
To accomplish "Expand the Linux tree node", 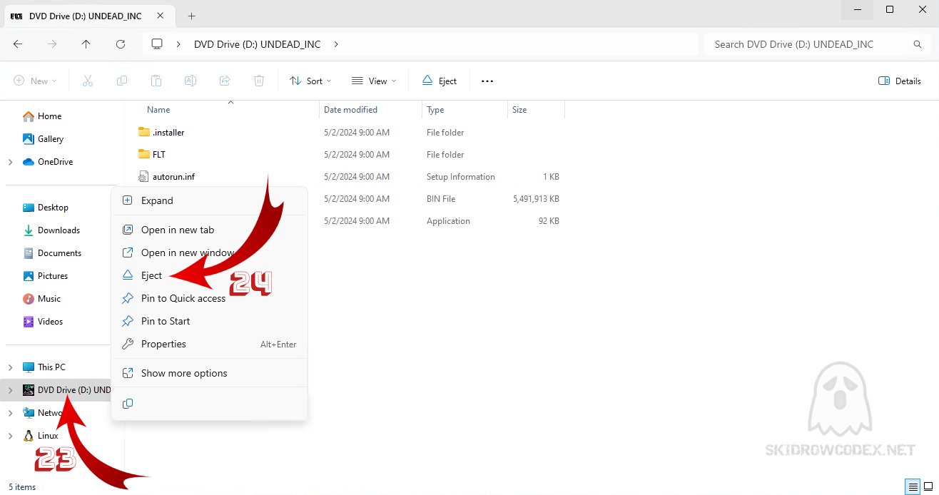I will point(10,436).
